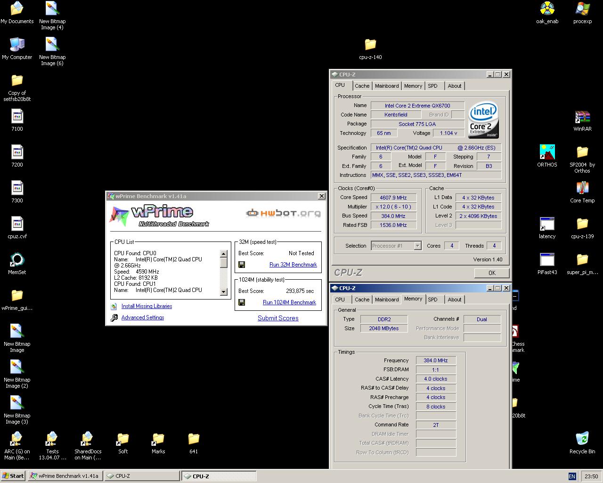603x483 pixels.
Task: Click Run 32M Benchmark link
Action: click(293, 265)
